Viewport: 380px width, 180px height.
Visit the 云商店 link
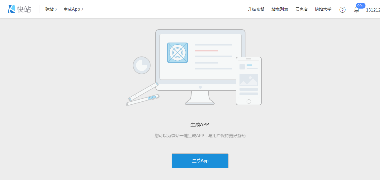point(301,9)
